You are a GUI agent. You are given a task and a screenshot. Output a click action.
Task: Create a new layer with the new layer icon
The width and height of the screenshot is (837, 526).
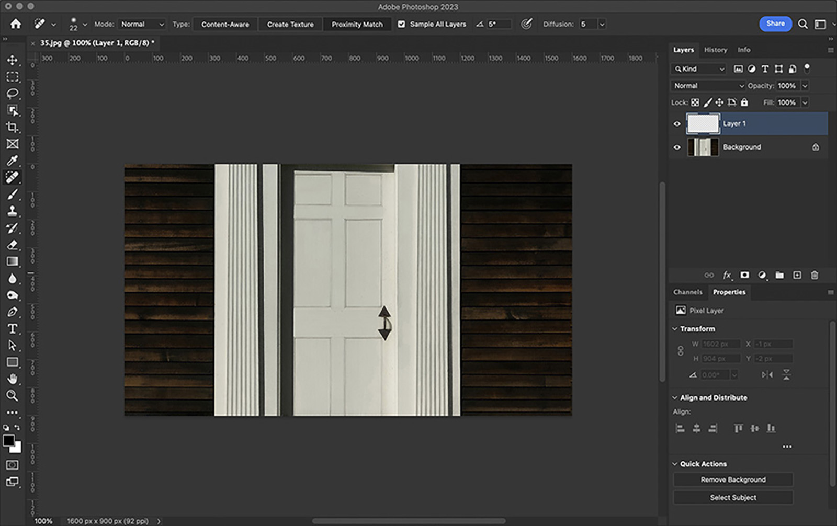coord(797,275)
